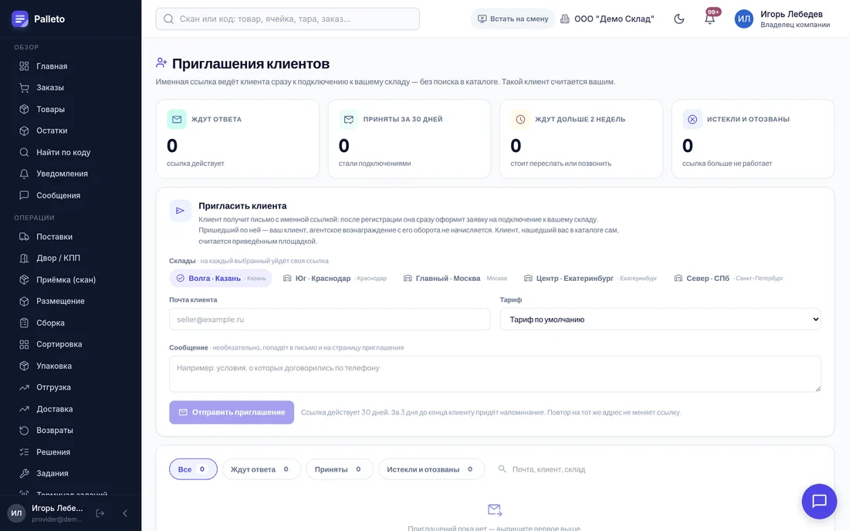Click the Palleto logo icon
The height and width of the screenshot is (531, 849).
point(20,19)
